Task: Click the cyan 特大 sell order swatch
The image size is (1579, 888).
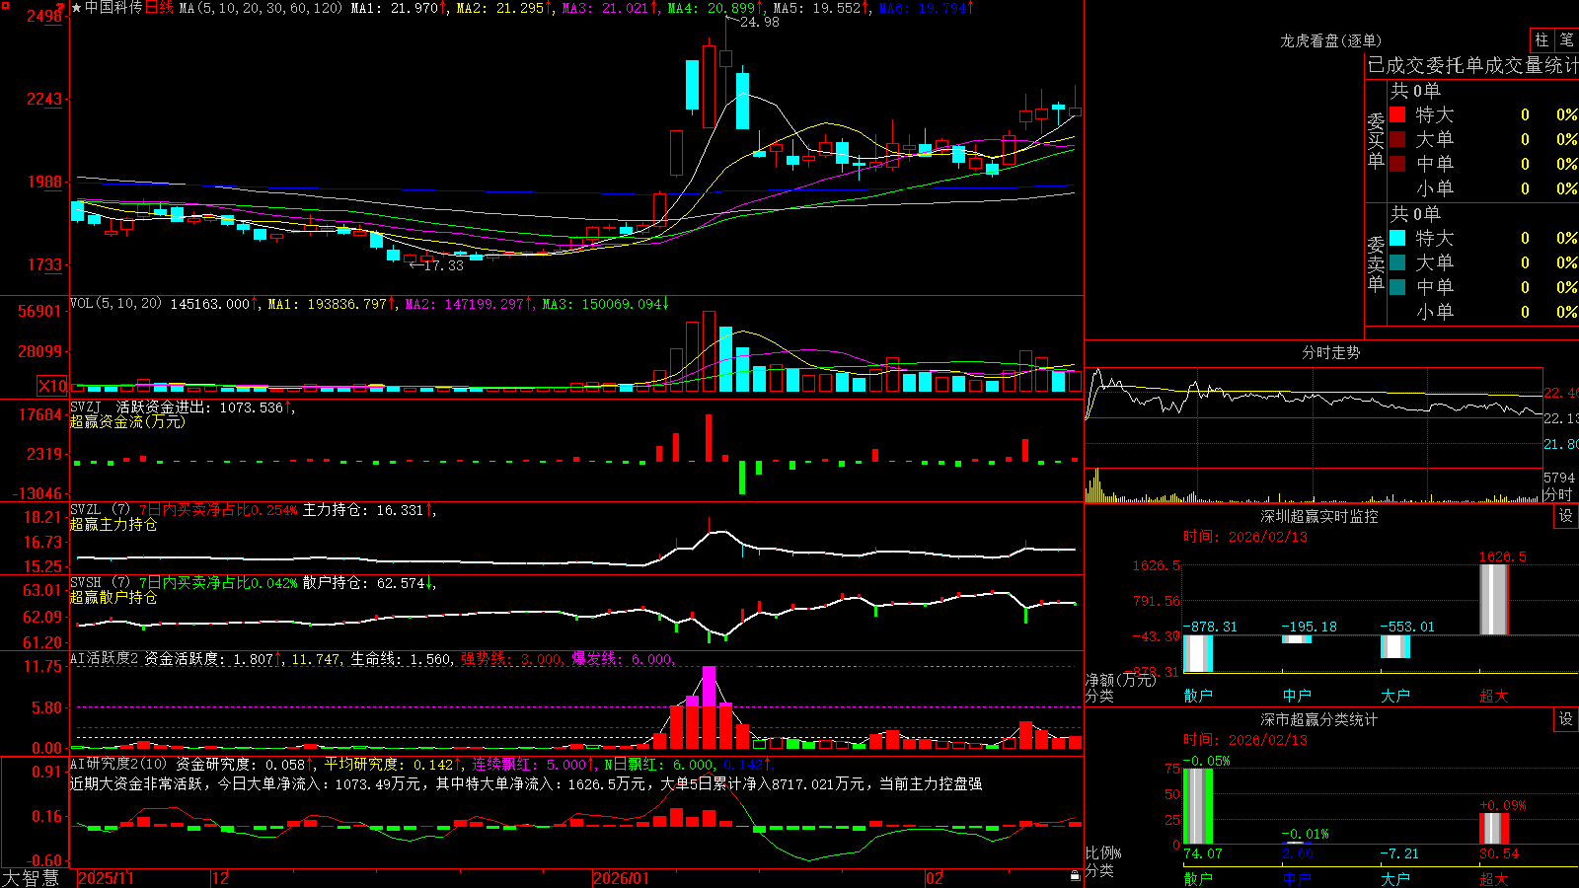Action: tap(1397, 238)
